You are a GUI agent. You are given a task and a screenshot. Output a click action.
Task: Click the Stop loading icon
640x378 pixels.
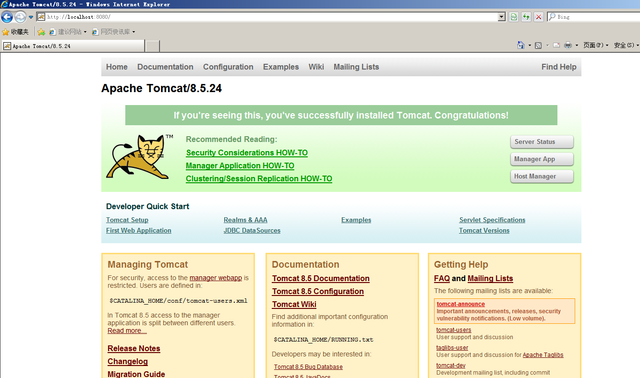click(x=538, y=16)
